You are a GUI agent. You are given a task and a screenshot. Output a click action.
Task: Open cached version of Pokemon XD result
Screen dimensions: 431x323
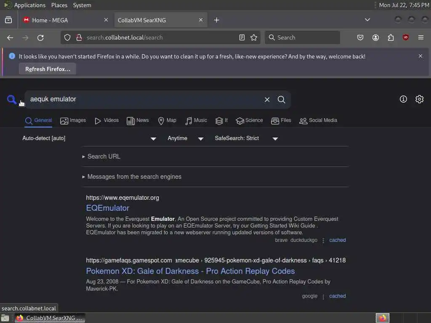point(337,296)
